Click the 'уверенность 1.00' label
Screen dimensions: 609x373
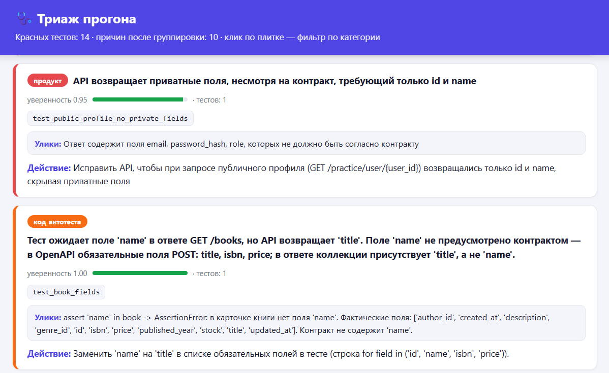(57, 274)
